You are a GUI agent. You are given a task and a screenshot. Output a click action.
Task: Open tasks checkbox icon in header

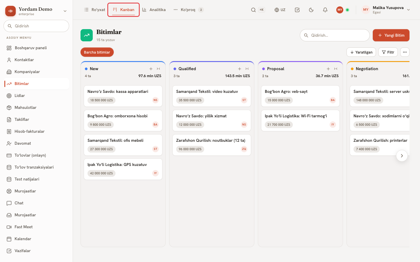coord(297,10)
